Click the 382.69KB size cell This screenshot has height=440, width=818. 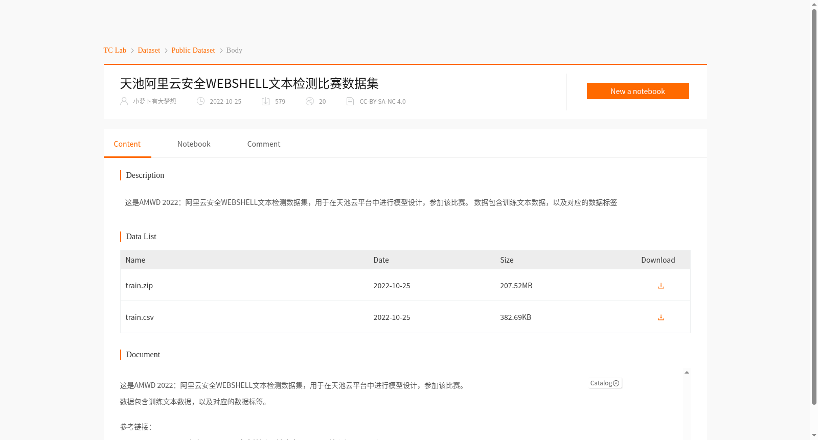[515, 317]
